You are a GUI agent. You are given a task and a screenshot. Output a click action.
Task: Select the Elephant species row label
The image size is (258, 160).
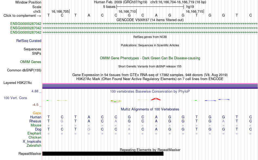(x=34, y=133)
